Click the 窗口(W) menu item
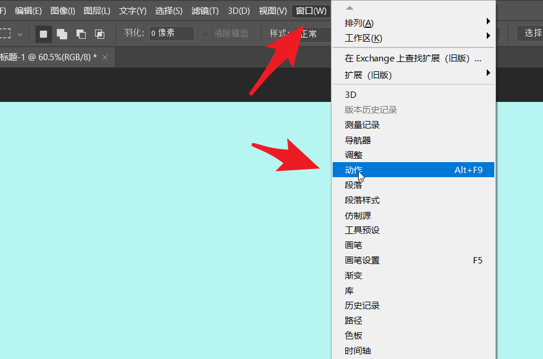The width and height of the screenshot is (543, 359). [311, 11]
